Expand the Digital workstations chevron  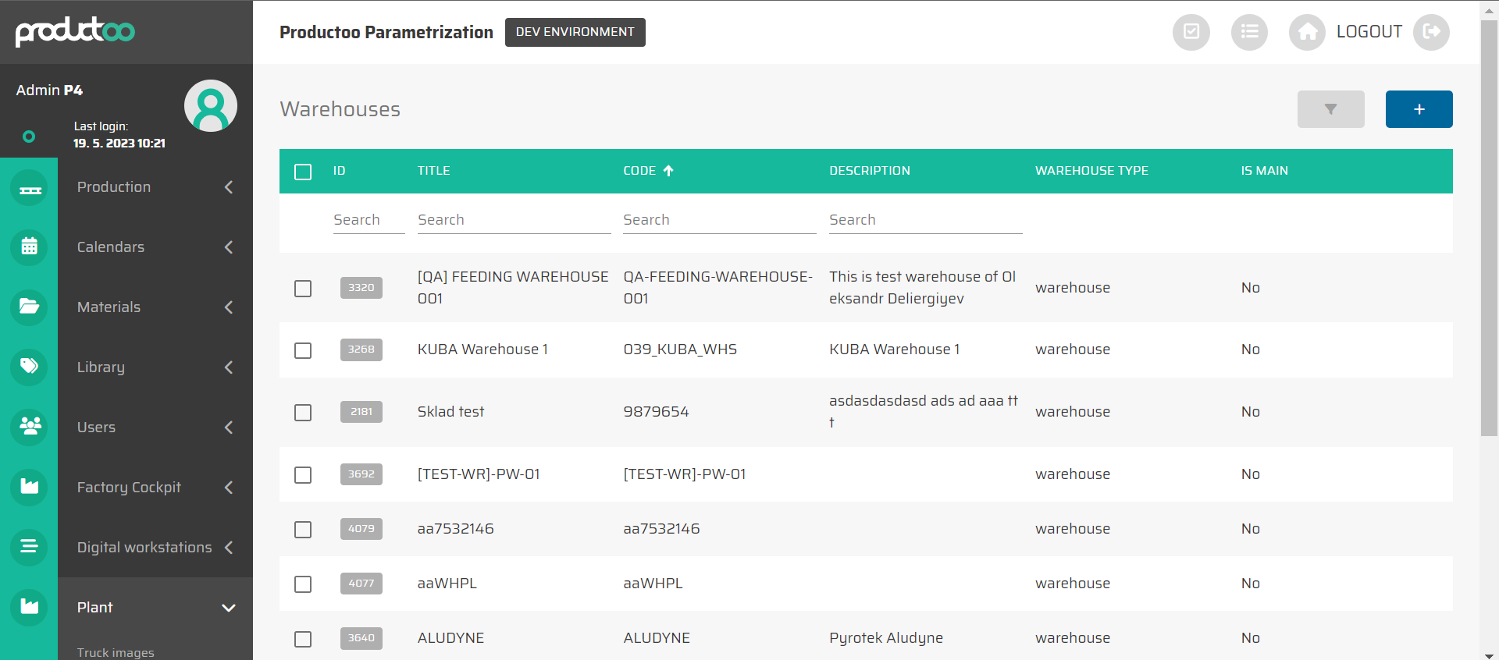click(x=229, y=548)
